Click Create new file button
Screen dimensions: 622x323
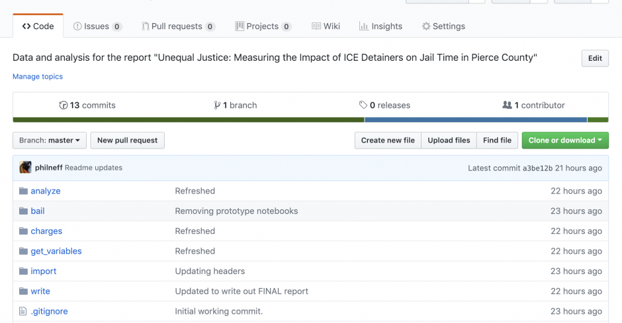click(388, 141)
